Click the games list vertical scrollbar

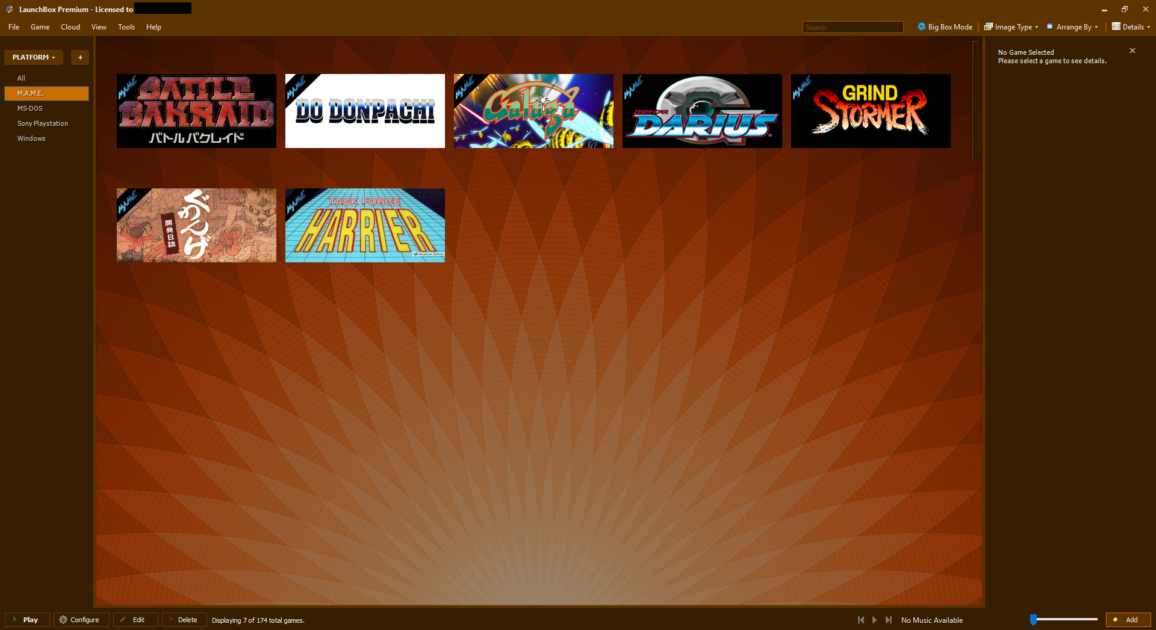(x=975, y=101)
